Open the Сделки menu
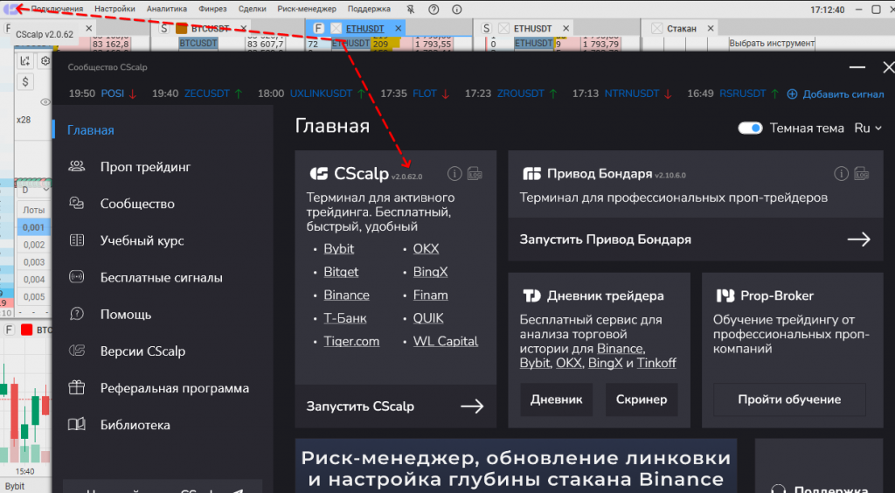 [x=253, y=9]
